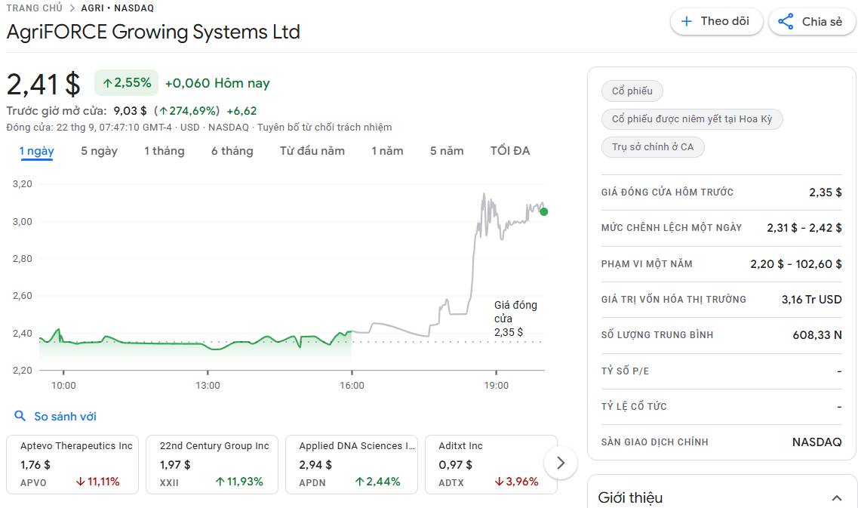Click the pre-market price 9,03 $
This screenshot has width=858, height=508.
click(x=131, y=110)
